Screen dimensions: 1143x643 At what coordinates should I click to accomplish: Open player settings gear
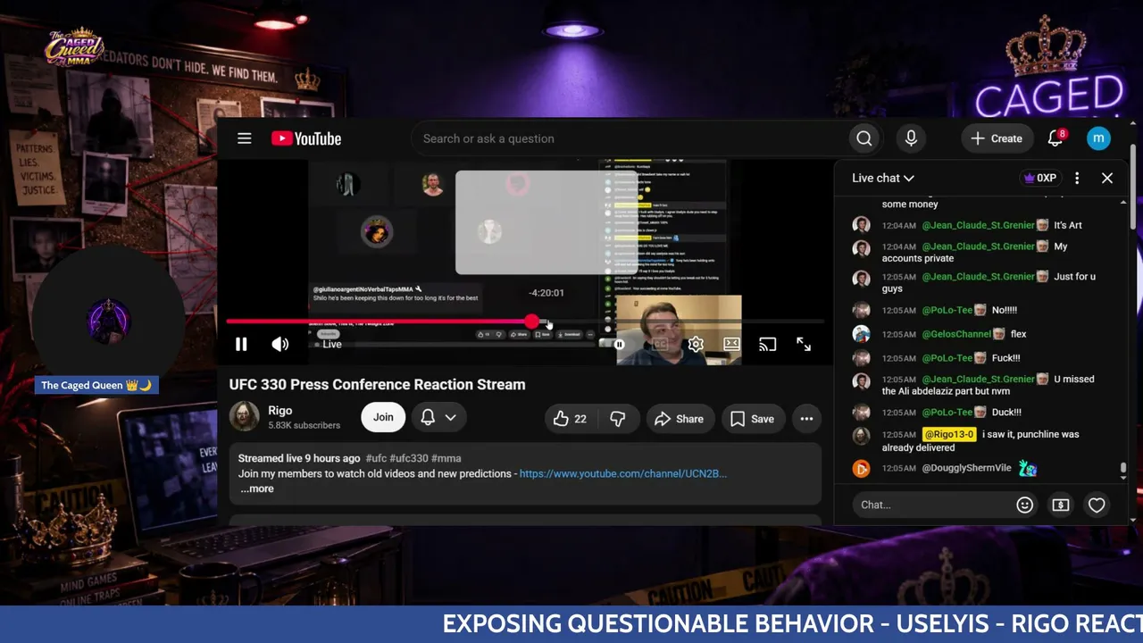(696, 345)
